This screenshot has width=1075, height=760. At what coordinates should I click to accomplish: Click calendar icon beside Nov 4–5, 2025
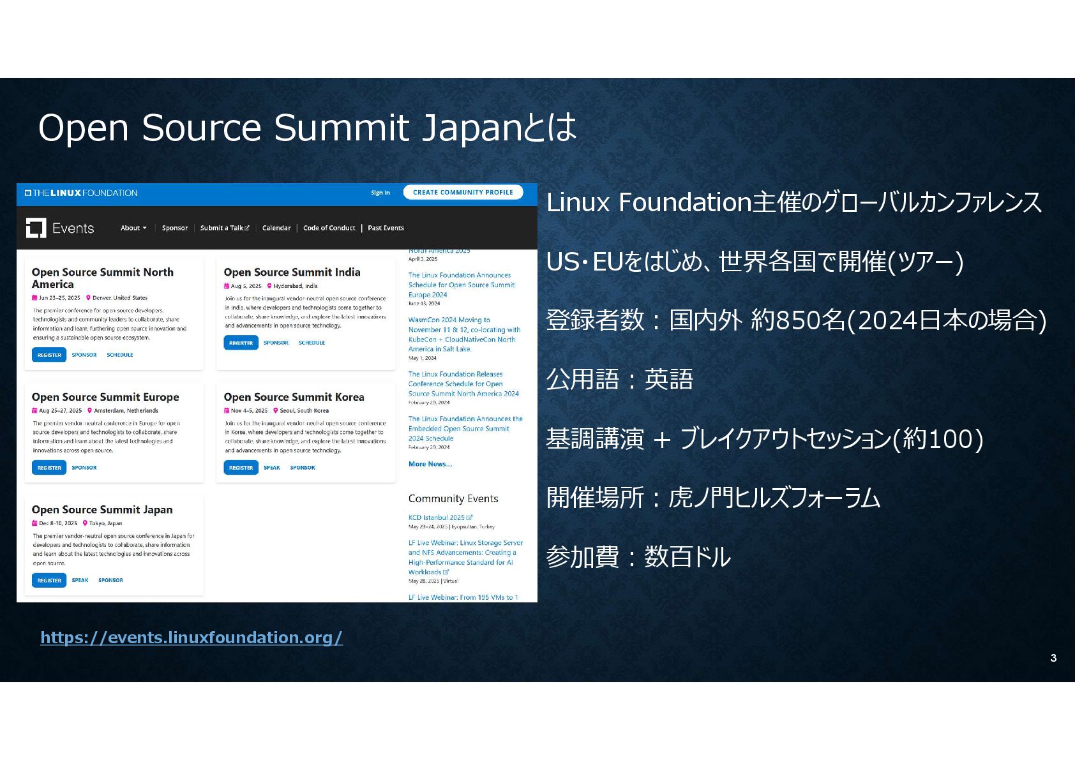pyautogui.click(x=227, y=411)
